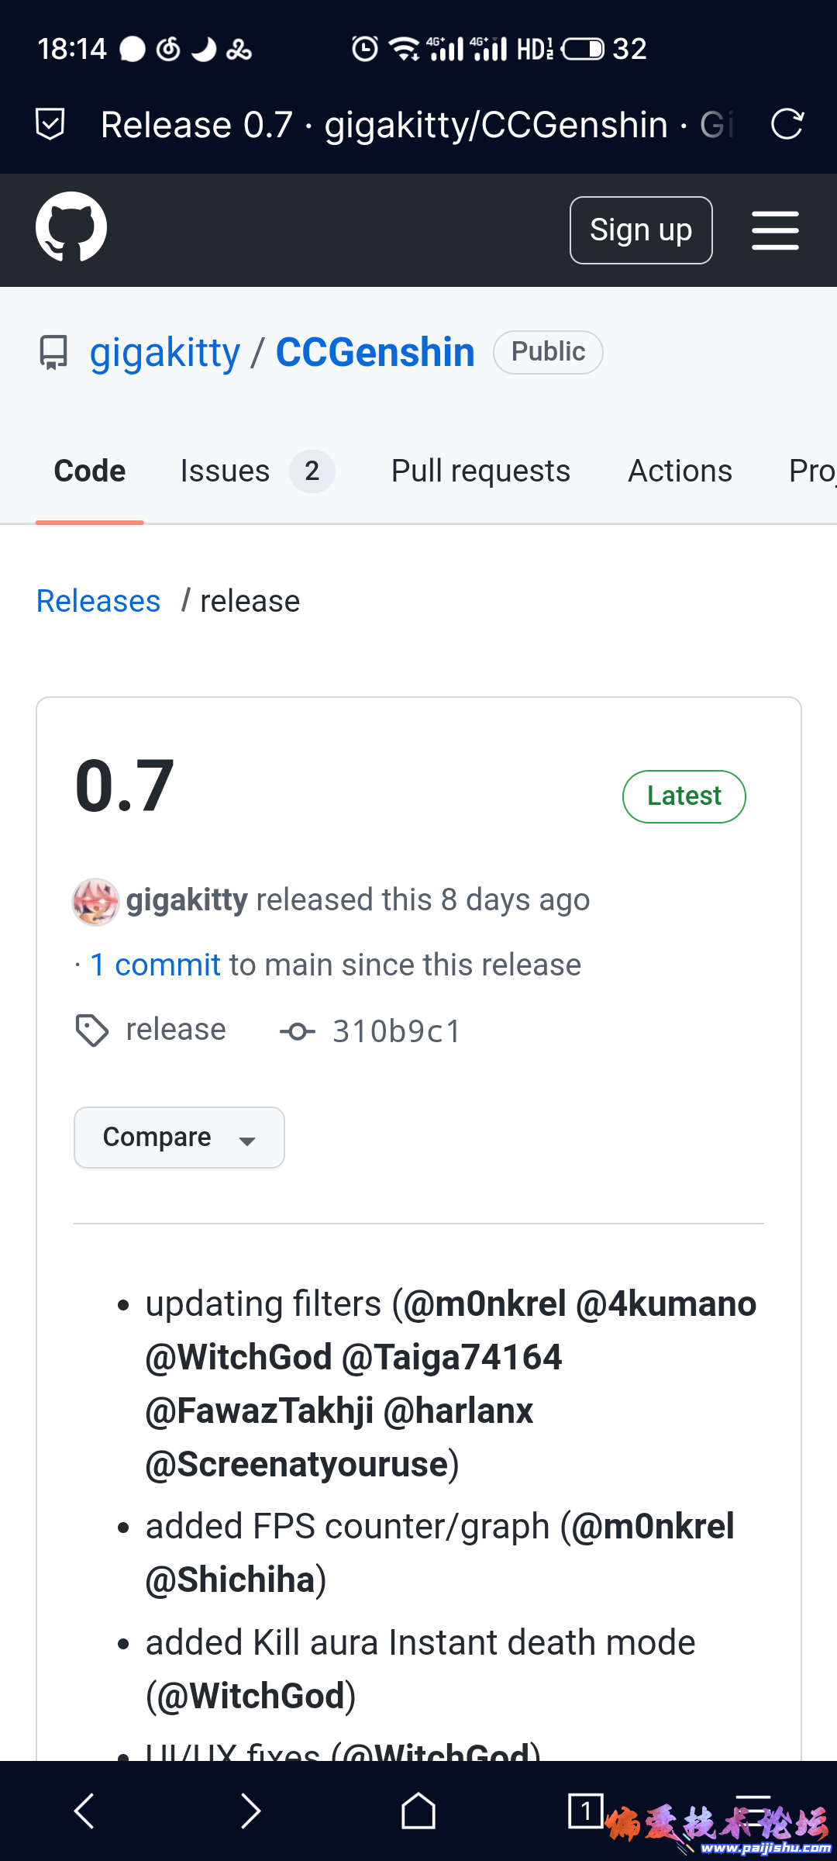Viewport: 837px width, 1861px height.
Task: Tap forward arrow in navigation bar
Action: [251, 1811]
